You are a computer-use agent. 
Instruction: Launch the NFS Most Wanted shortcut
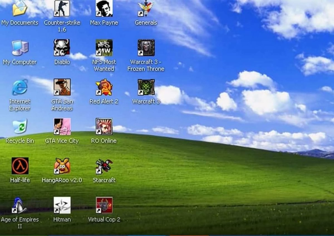104,48
